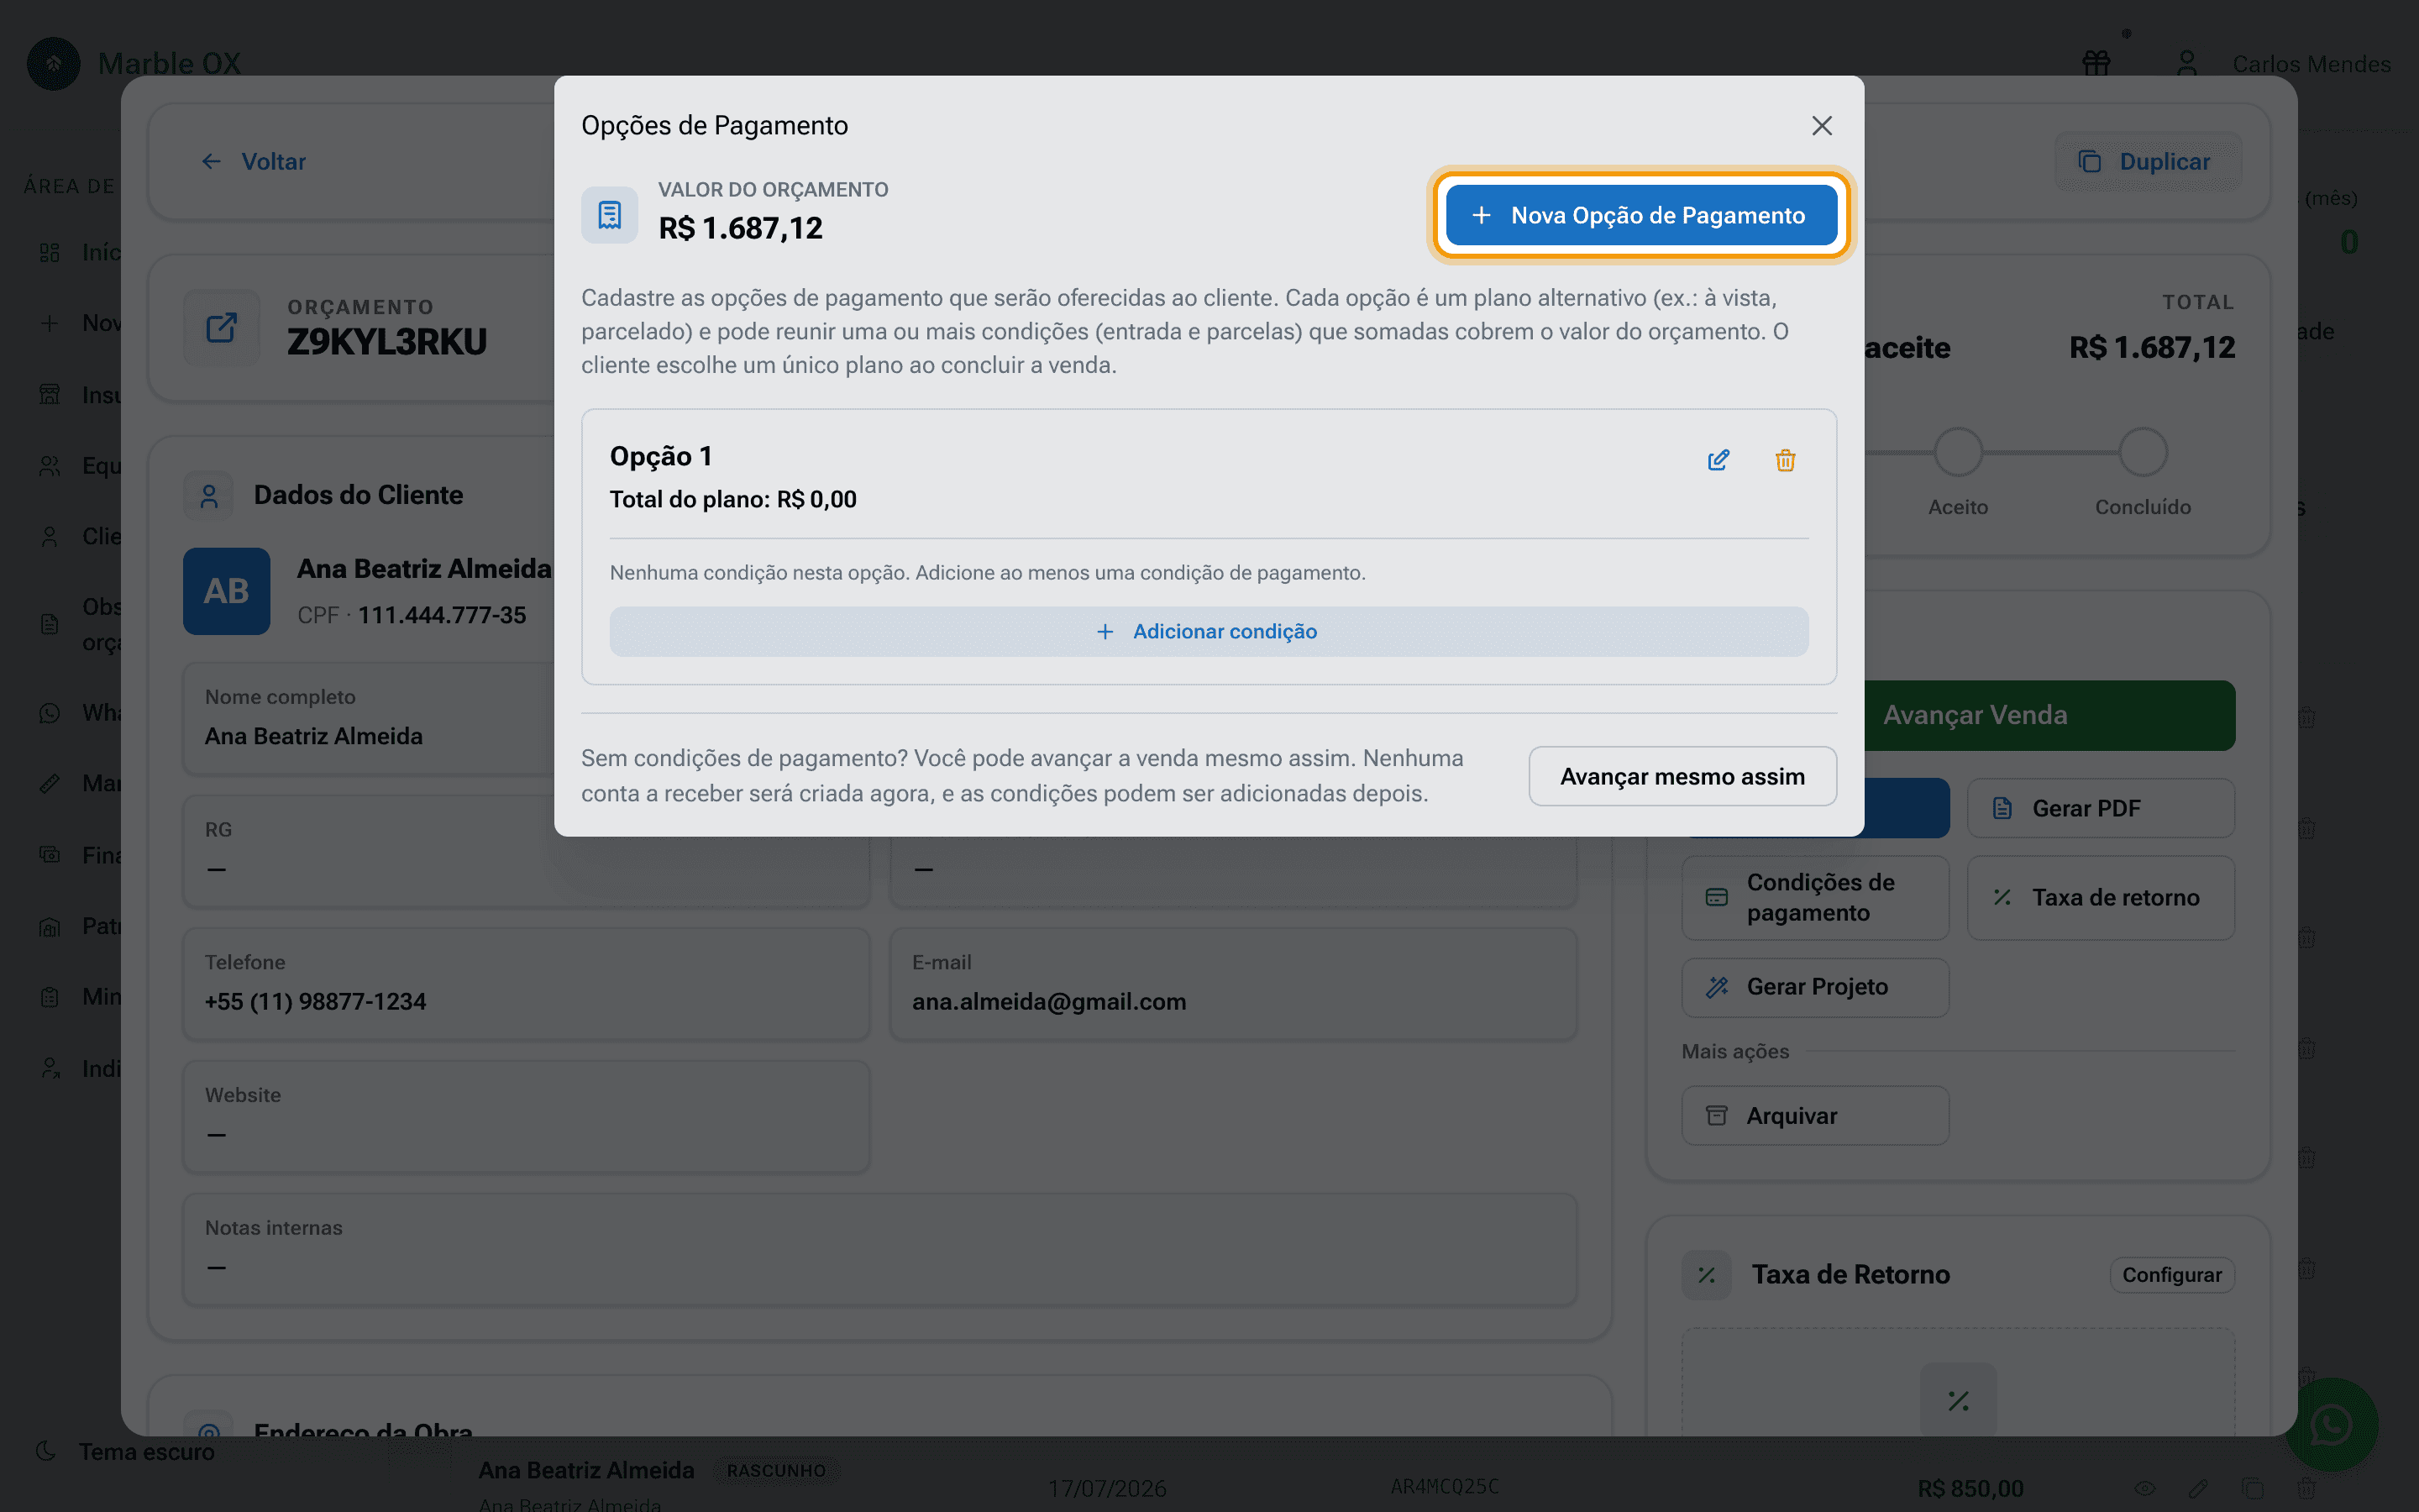Click the percent icon beside Taxa de Retorno heading
This screenshot has width=2419, height=1512.
(x=1706, y=1275)
